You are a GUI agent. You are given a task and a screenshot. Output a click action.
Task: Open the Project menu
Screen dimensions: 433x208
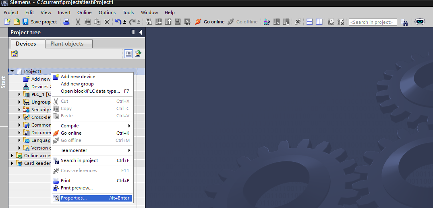(11, 12)
